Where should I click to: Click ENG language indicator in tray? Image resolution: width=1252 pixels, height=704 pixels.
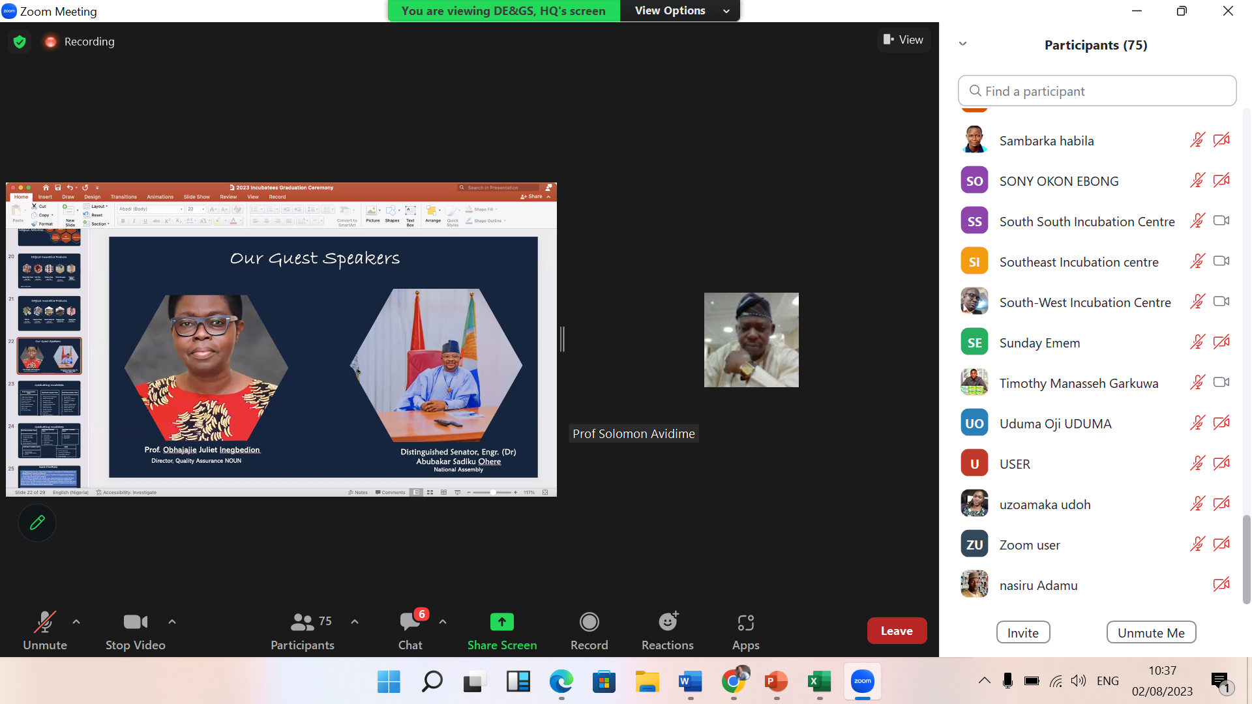pyautogui.click(x=1107, y=681)
